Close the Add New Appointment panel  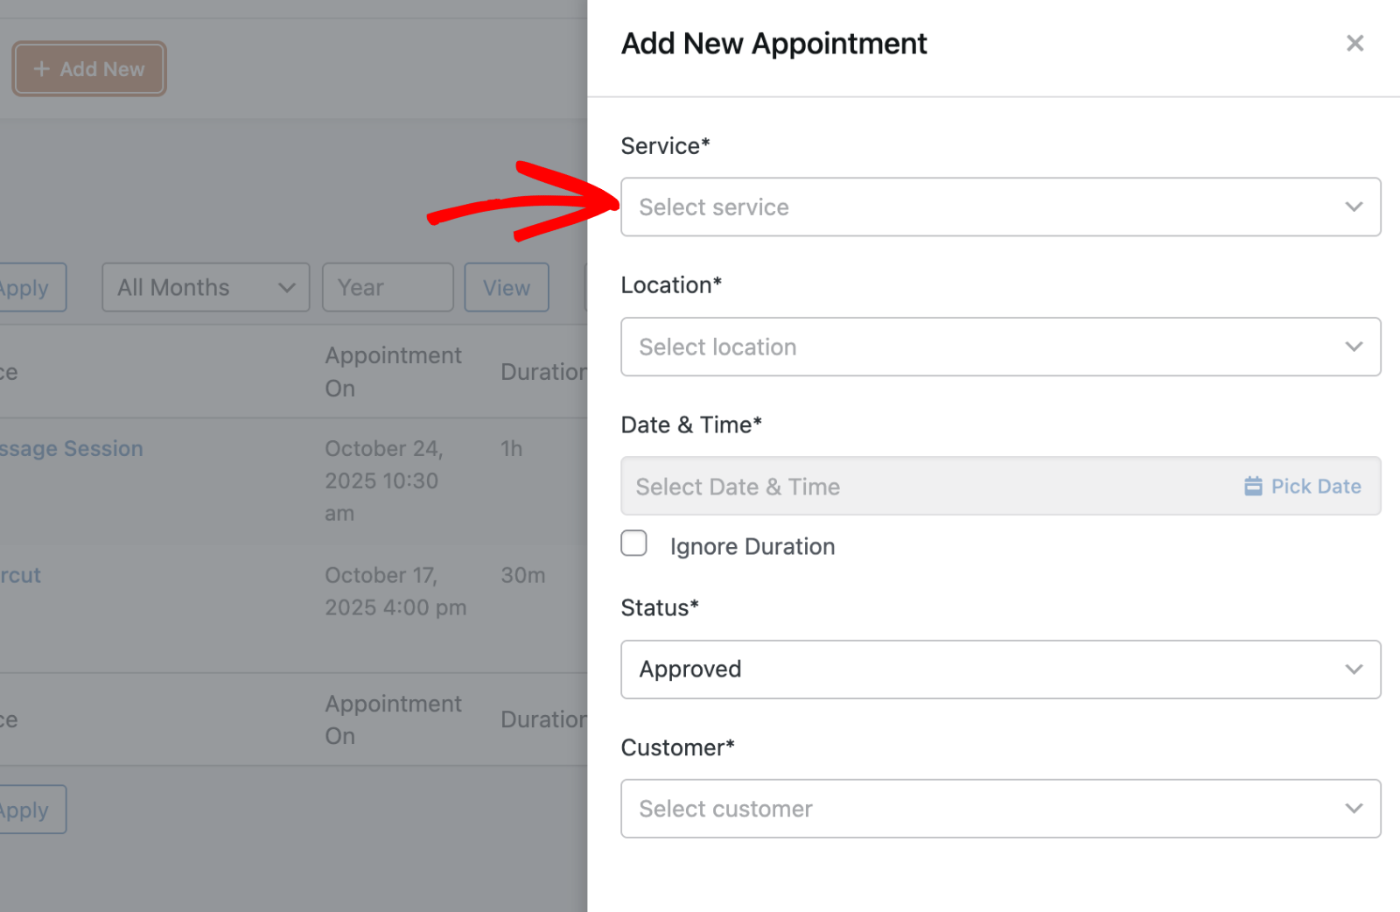[x=1354, y=44]
